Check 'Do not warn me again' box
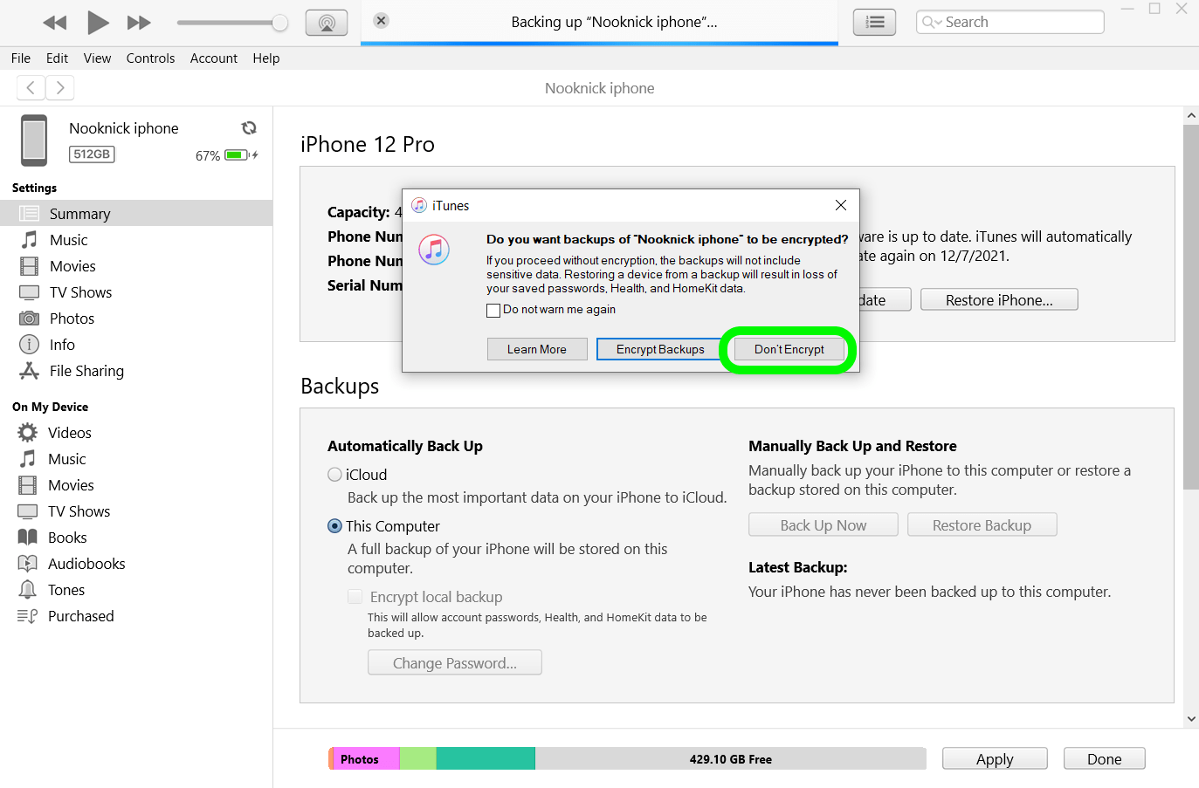Viewport: 1199px width, 788px height. click(493, 311)
